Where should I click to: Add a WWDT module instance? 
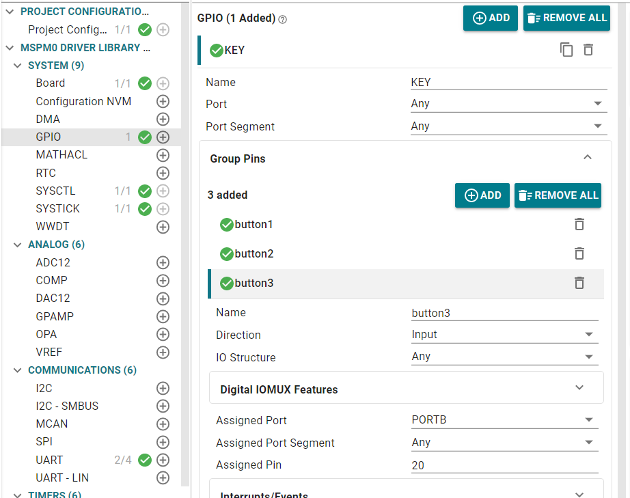(x=163, y=227)
